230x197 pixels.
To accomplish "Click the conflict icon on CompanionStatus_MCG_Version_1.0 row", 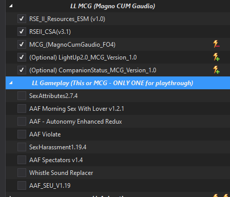I will [x=216, y=70].
